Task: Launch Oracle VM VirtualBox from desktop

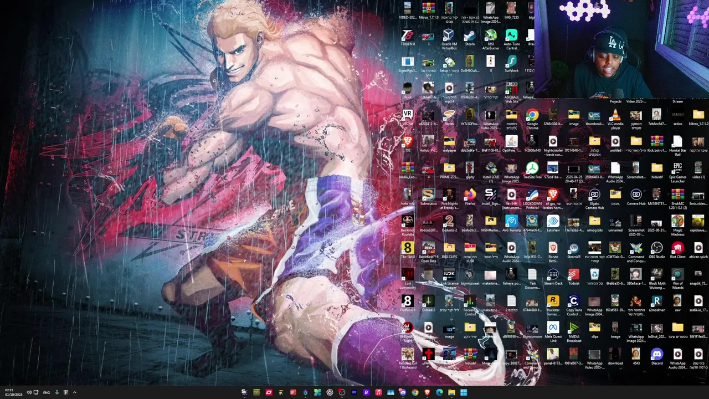Action: coord(449,39)
